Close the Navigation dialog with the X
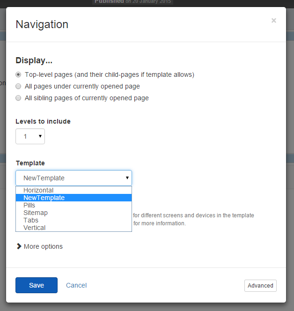294x311 pixels. tap(273, 21)
